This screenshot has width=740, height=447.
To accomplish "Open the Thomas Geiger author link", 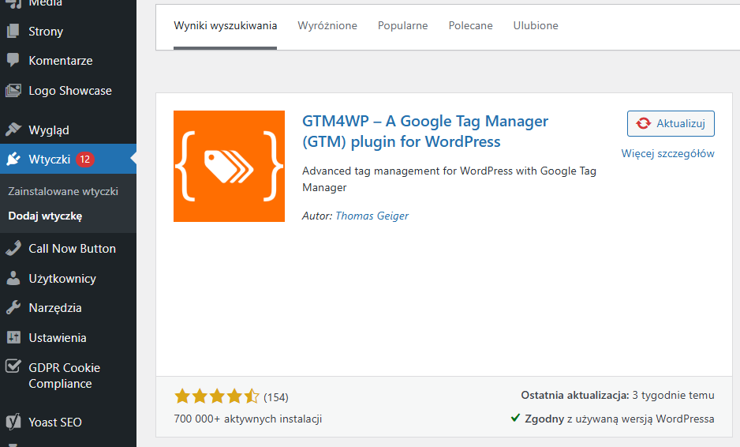I will 372,216.
